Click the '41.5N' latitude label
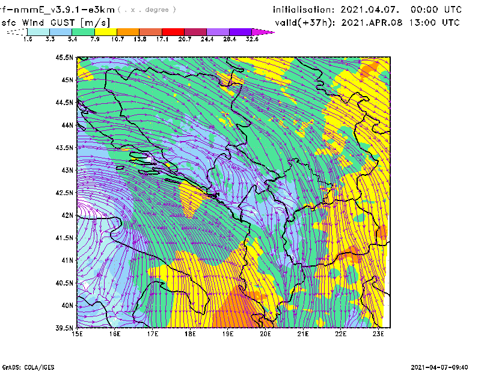Screen dimensions: 481x371 (64, 238)
